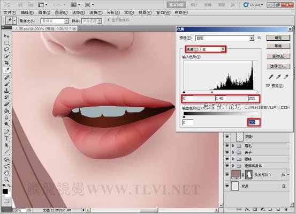Pick the black point eyedropper in Levels
296x214 pixels.
[x=271, y=77]
